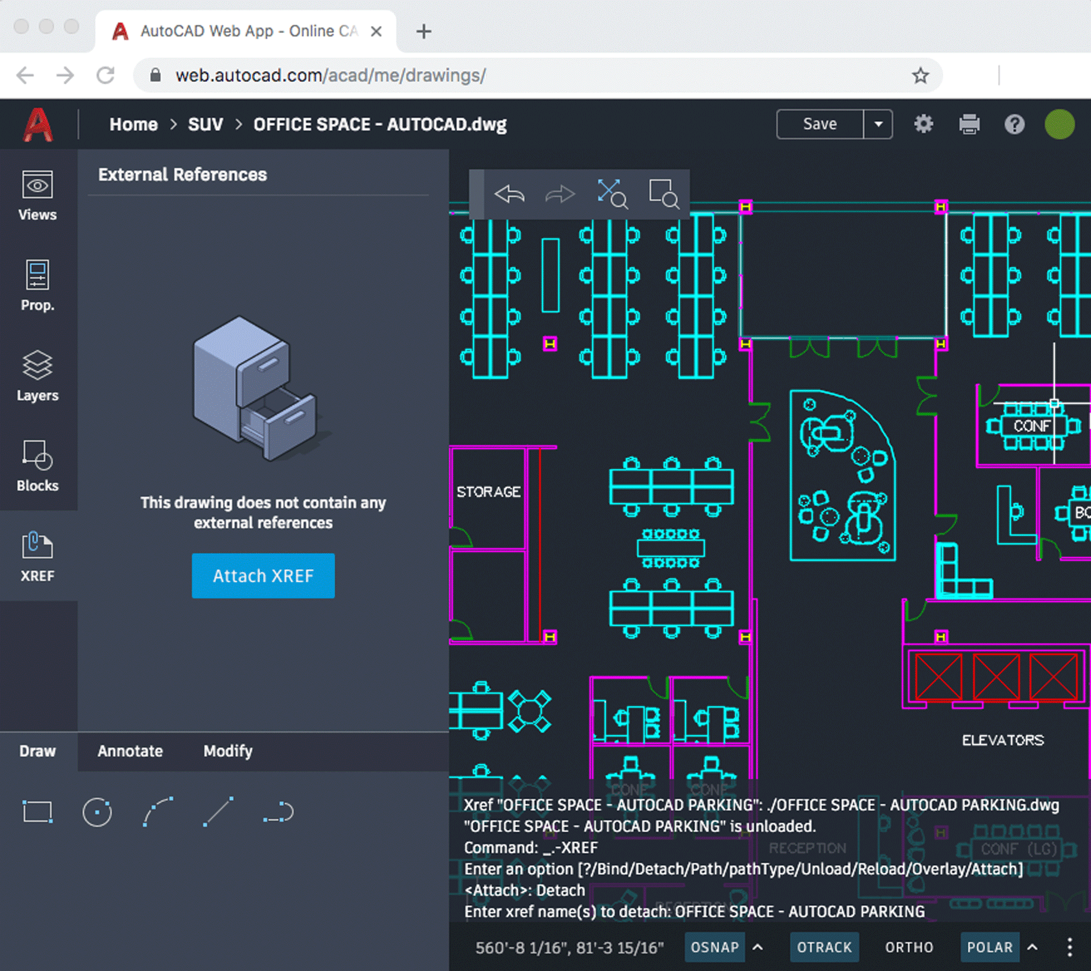
Task: Click the coordinates readout in status bar
Action: (570, 947)
